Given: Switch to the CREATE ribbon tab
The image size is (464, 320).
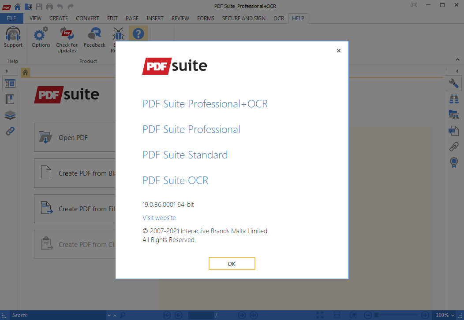Looking at the screenshot, I should click(59, 18).
